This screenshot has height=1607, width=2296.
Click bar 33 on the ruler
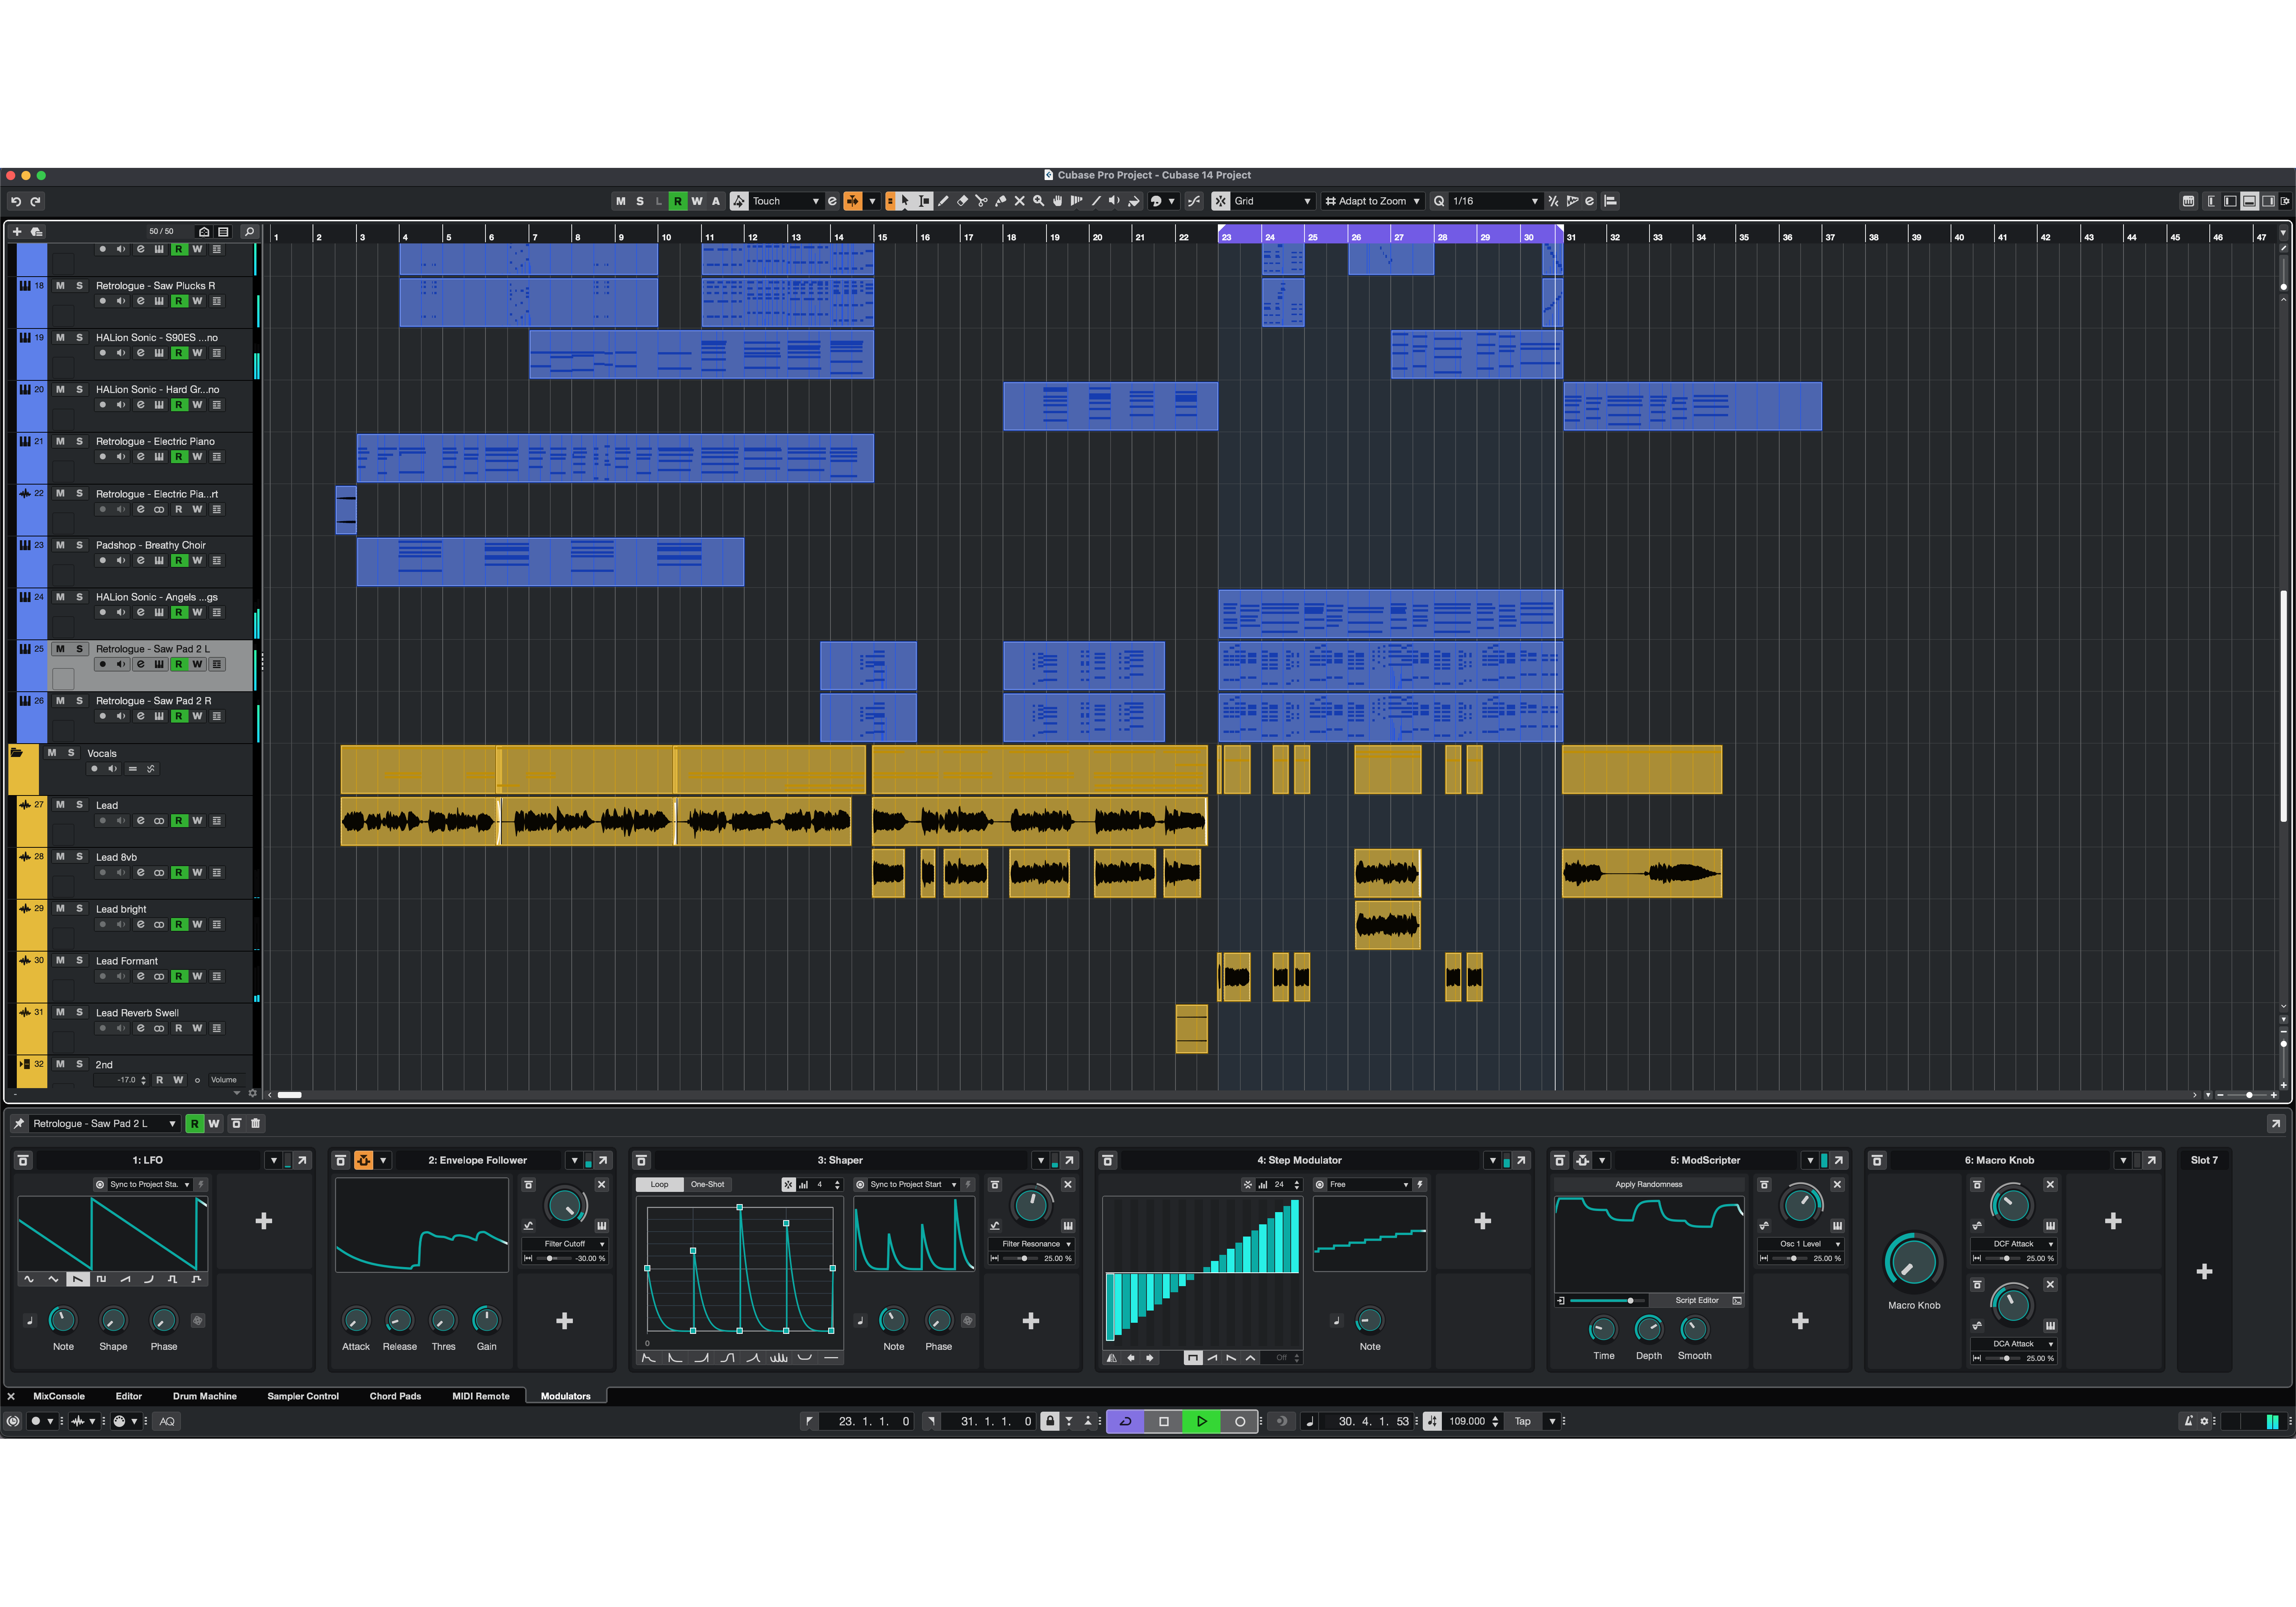coord(1657,237)
